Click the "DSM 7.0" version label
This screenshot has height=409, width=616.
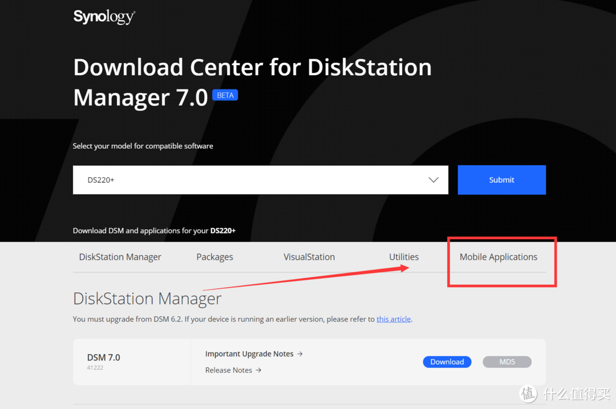click(104, 358)
